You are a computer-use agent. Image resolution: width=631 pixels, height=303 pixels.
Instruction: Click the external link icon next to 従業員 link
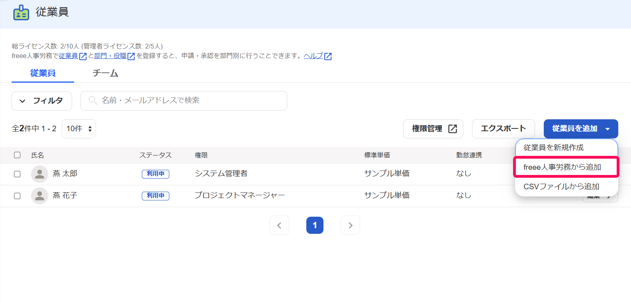83,56
